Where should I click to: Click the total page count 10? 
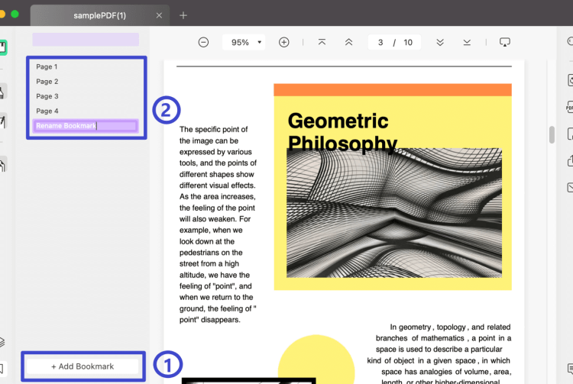click(408, 43)
